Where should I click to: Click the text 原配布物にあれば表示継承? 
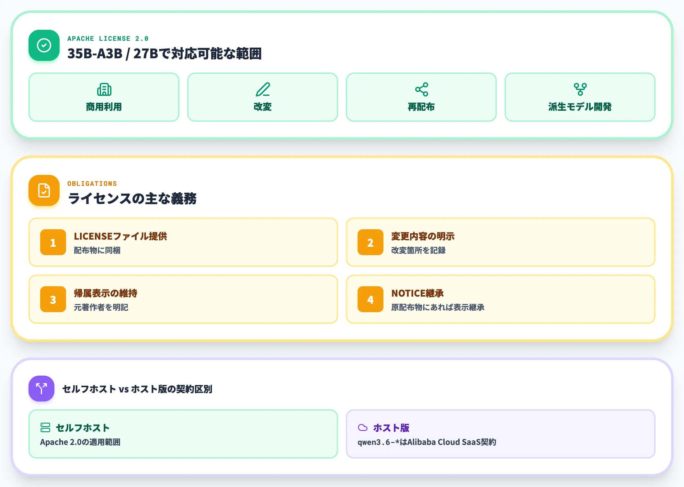[438, 307]
